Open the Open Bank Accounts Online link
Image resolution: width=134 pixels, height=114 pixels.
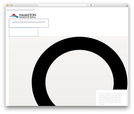[x=29, y=22]
